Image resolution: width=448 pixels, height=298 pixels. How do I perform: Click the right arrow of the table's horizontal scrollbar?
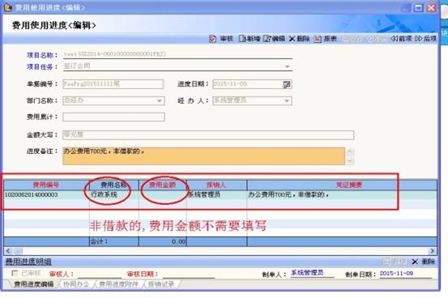pyautogui.click(x=433, y=251)
